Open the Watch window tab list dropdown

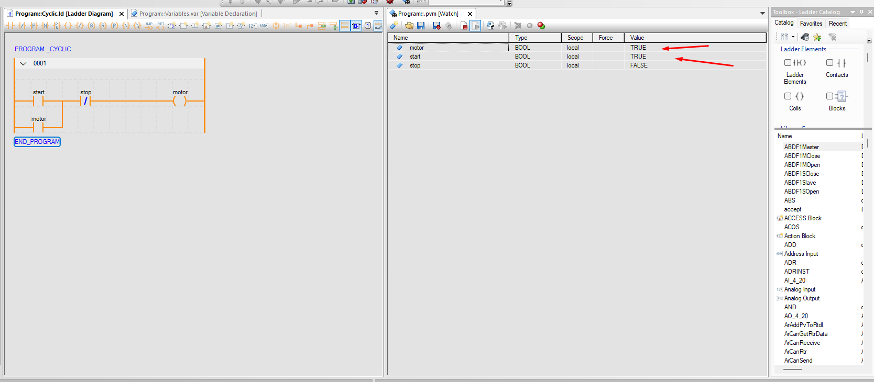pyautogui.click(x=762, y=13)
